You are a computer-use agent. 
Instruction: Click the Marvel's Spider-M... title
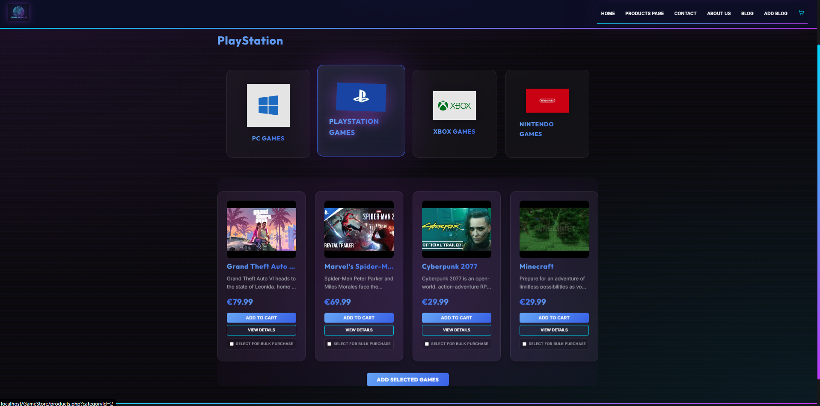pos(359,266)
